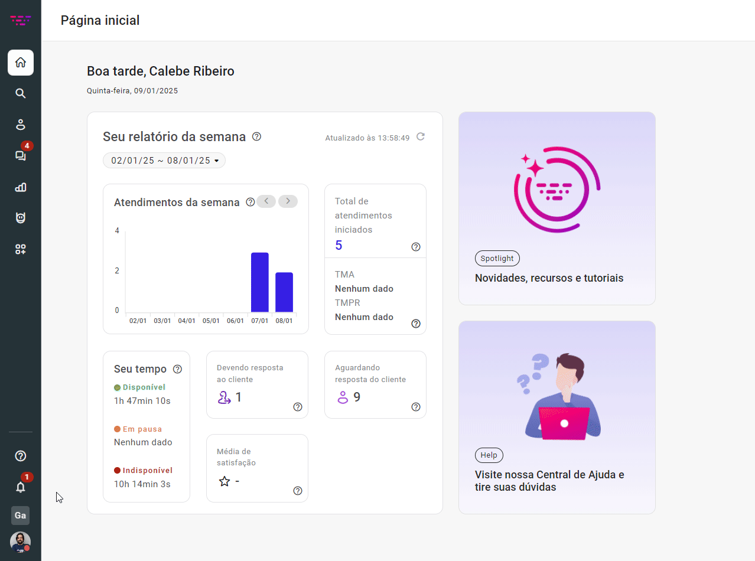Click the 07/01 bar in chart

click(260, 282)
